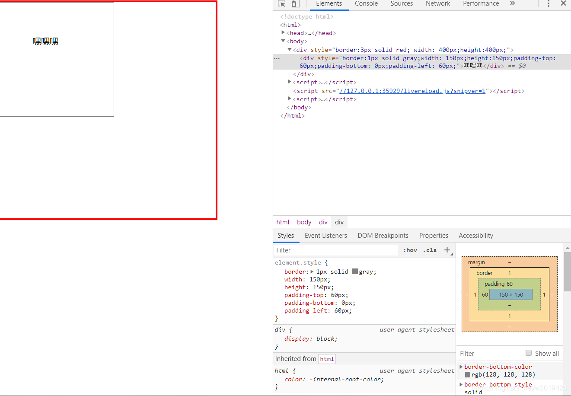Click the padding 60 box-model value
The image size is (571, 396).
point(510,284)
